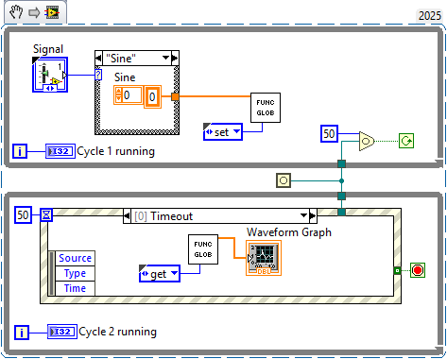Click the 2025 version label
The image size is (447, 359).
click(x=430, y=15)
